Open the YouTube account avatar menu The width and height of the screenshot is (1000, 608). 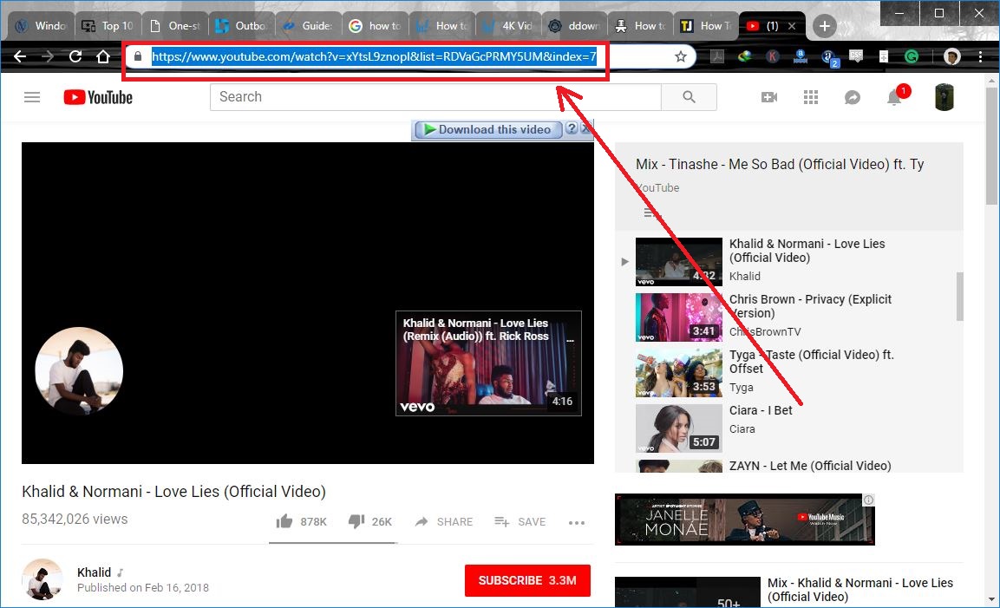click(944, 97)
